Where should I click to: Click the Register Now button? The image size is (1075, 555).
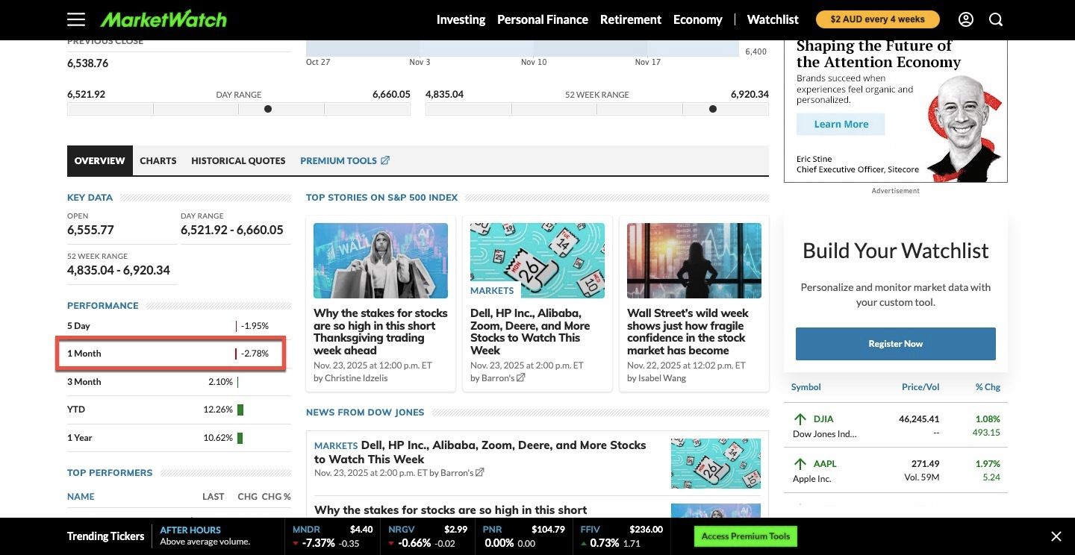896,344
